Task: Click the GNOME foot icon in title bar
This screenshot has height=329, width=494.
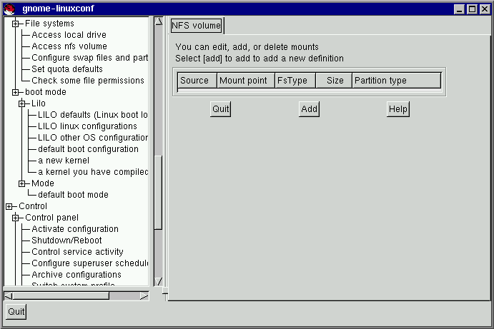Action: [8, 9]
